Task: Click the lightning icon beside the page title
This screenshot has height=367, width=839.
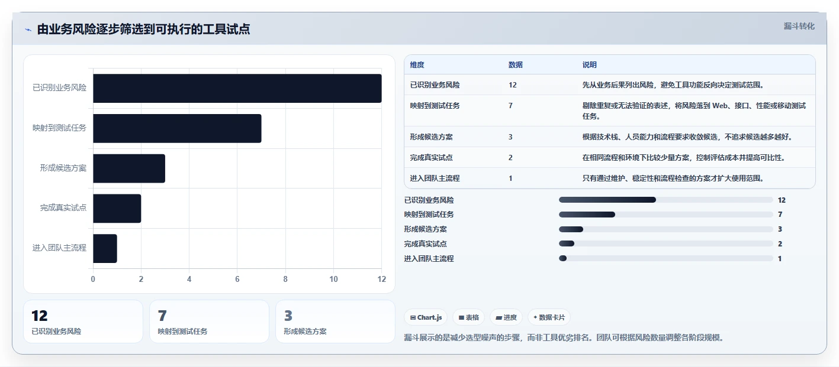Action: tap(28, 30)
